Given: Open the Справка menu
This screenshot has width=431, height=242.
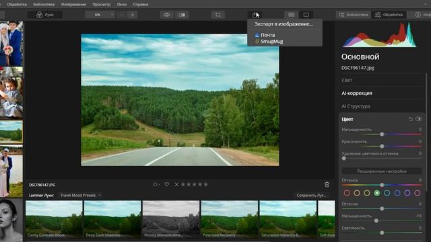Looking at the screenshot, I should pos(141,5).
